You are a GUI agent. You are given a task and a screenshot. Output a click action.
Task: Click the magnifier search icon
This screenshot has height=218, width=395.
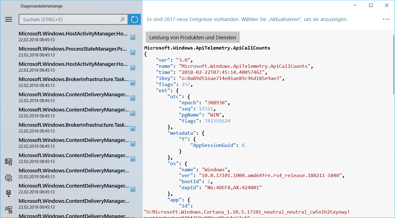(122, 20)
